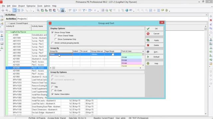
Task: Click OK in Group and Sort dialog
Action: (154, 29)
